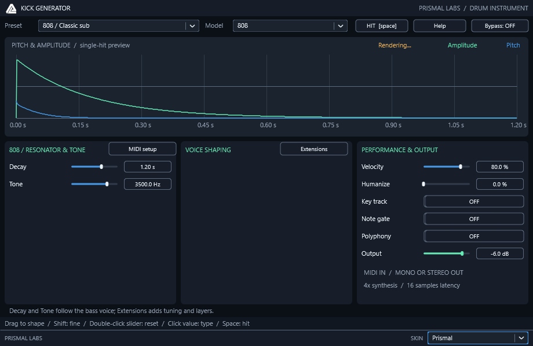Click the VOICE SHAPING heading

(x=208, y=150)
